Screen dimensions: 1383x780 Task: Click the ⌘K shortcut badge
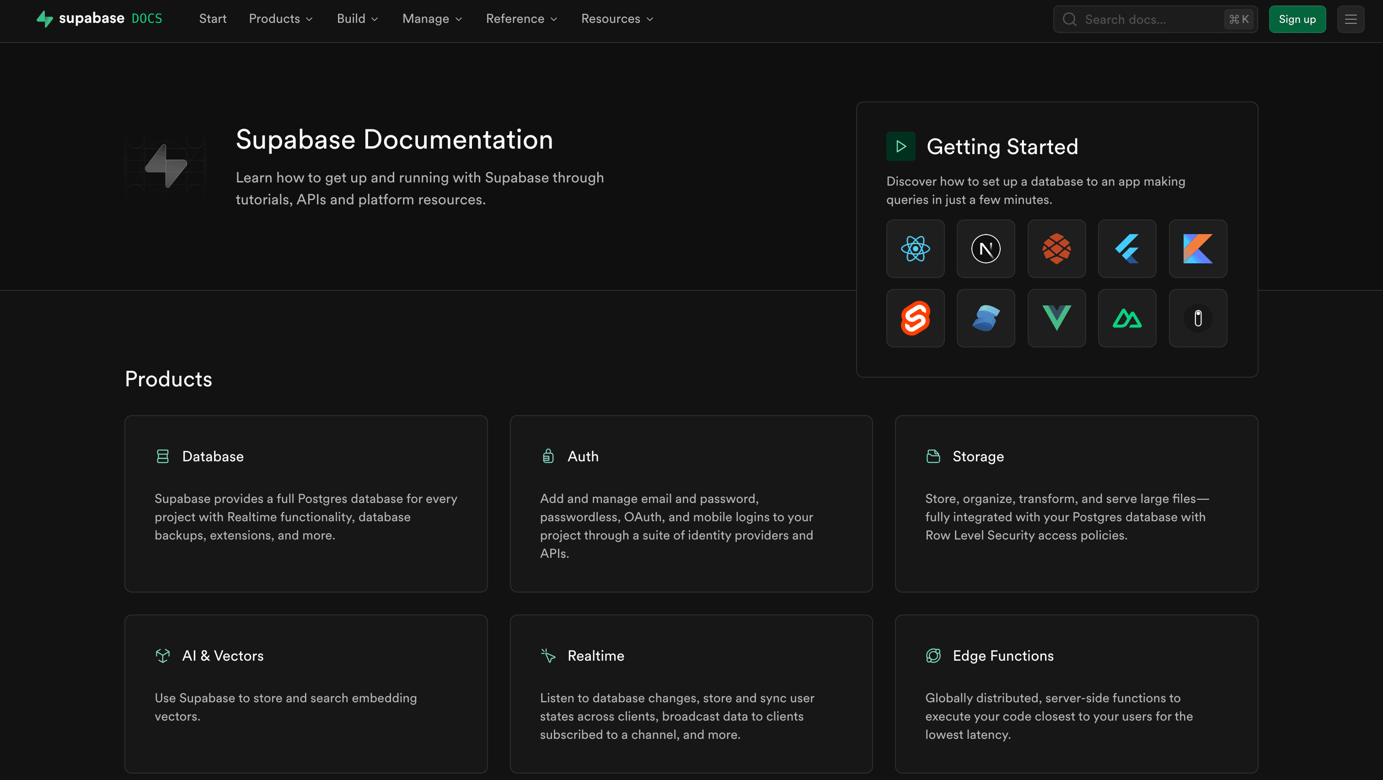1238,19
